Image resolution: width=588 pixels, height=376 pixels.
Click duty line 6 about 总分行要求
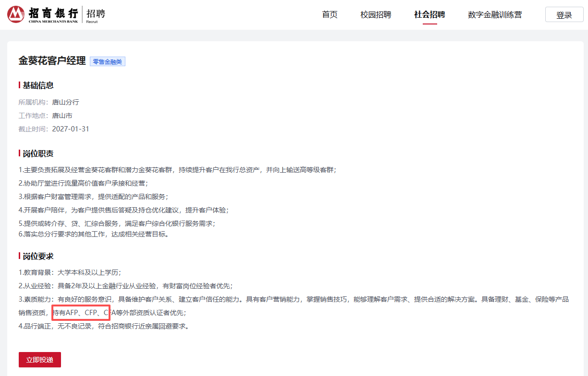(93, 234)
